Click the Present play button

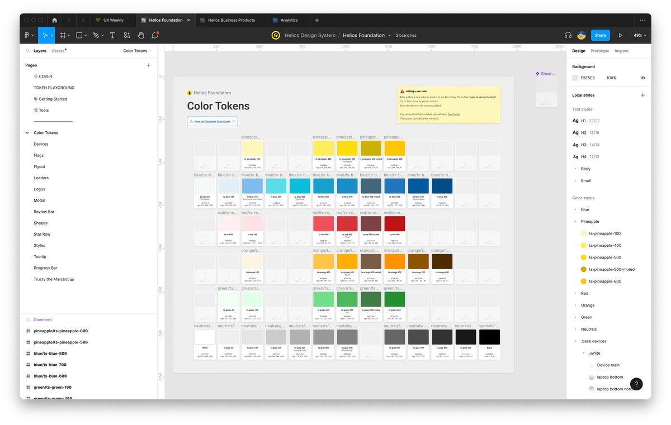click(x=621, y=35)
